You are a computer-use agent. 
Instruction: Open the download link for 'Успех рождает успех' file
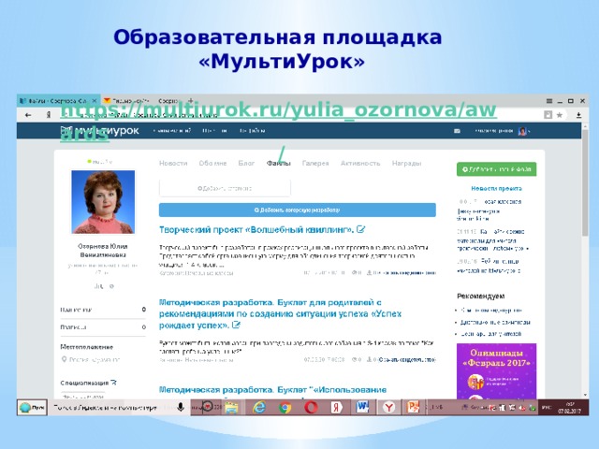(407, 359)
